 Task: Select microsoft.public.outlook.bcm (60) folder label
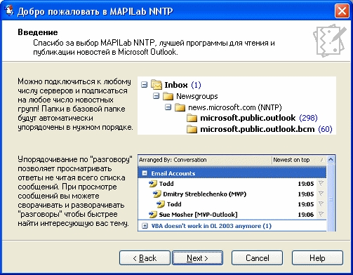[266, 129]
